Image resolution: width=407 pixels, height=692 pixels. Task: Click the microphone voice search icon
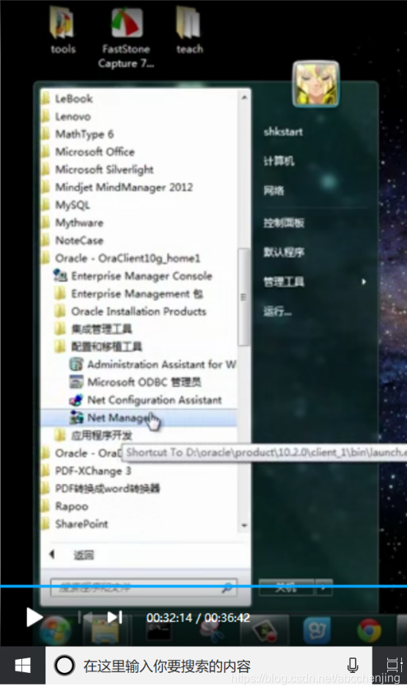tap(353, 666)
